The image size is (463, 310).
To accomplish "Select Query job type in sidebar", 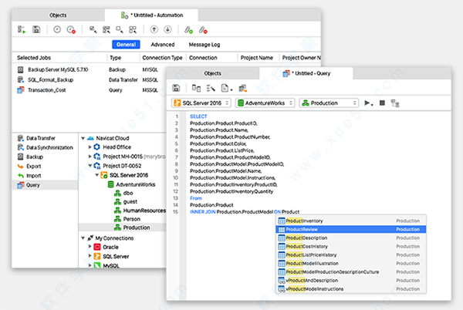I will [x=45, y=185].
